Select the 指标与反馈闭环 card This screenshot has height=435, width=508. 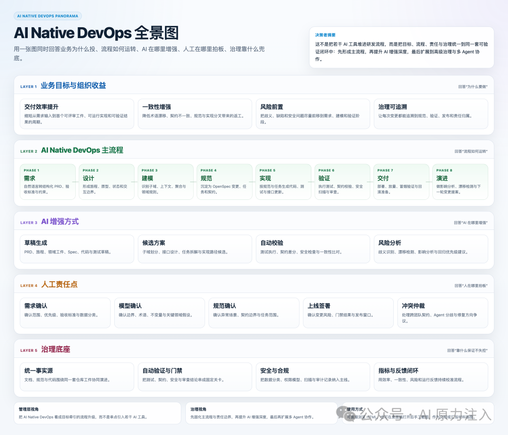(430, 377)
